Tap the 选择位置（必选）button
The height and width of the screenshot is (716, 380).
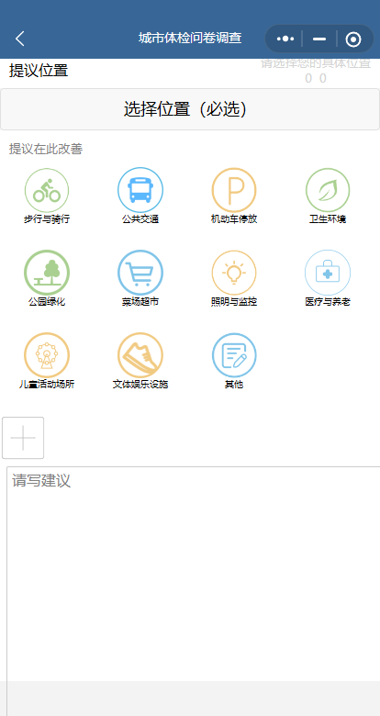pos(190,109)
